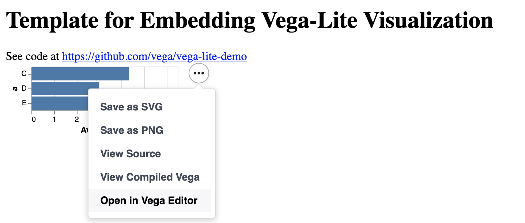Open the vega-lite-demo GitHub link
Image resolution: width=525 pixels, height=223 pixels.
point(154,56)
